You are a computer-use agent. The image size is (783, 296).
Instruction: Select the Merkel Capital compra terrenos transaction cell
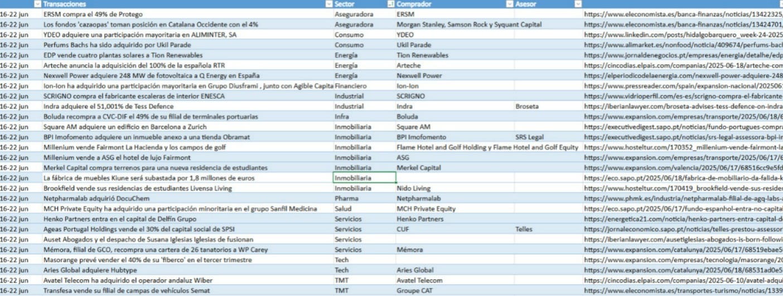pyautogui.click(x=187, y=168)
